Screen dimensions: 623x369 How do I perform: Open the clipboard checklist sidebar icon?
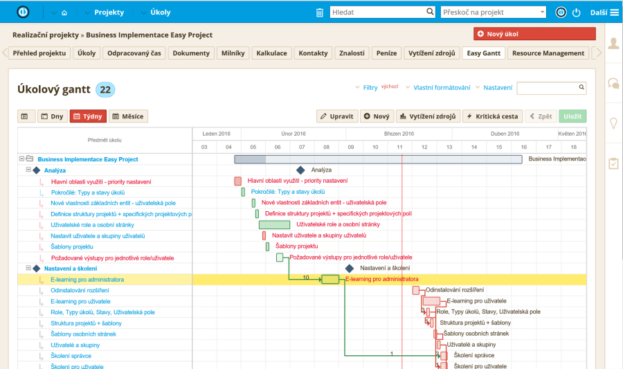tap(613, 163)
